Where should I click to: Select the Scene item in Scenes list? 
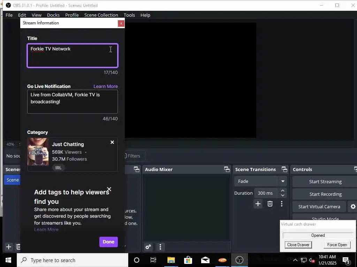(13, 180)
